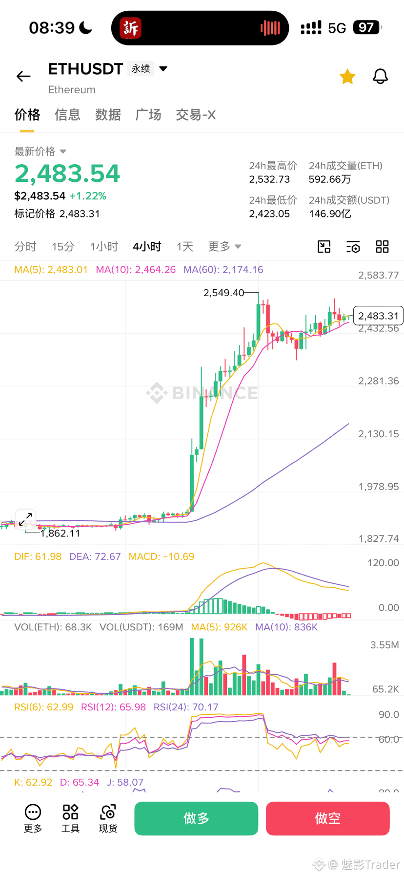The image size is (404, 877).
Task: Tap the MA(10) indicator value
Action: [136, 270]
